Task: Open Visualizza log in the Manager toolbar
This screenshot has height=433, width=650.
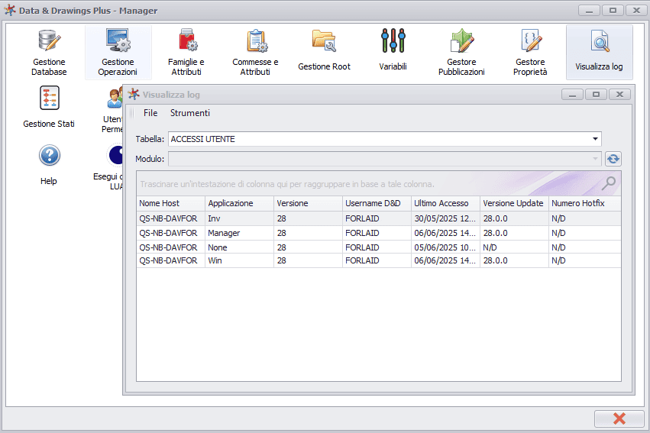Action: click(x=600, y=52)
